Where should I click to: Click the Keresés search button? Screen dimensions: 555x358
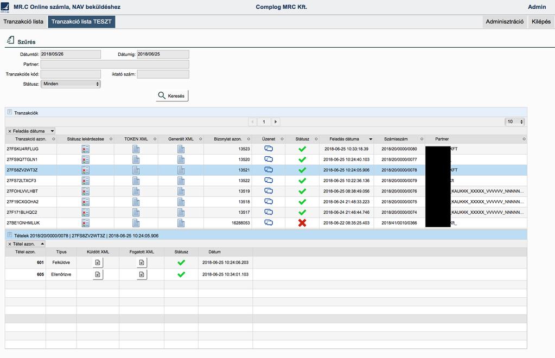(x=172, y=96)
